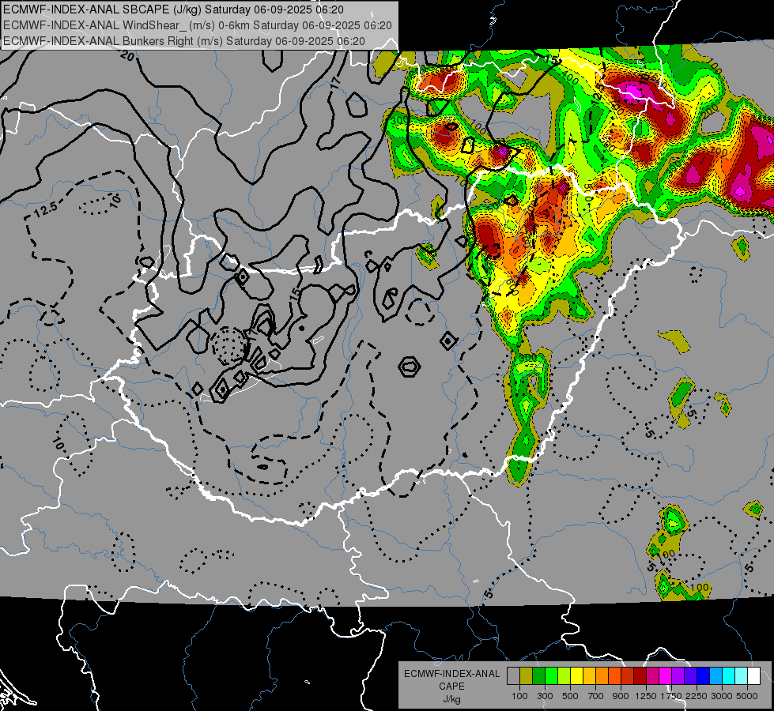Screen dimensions: 774x711
Task: Click the white legend swatch at 5000
Action: [x=753, y=676]
